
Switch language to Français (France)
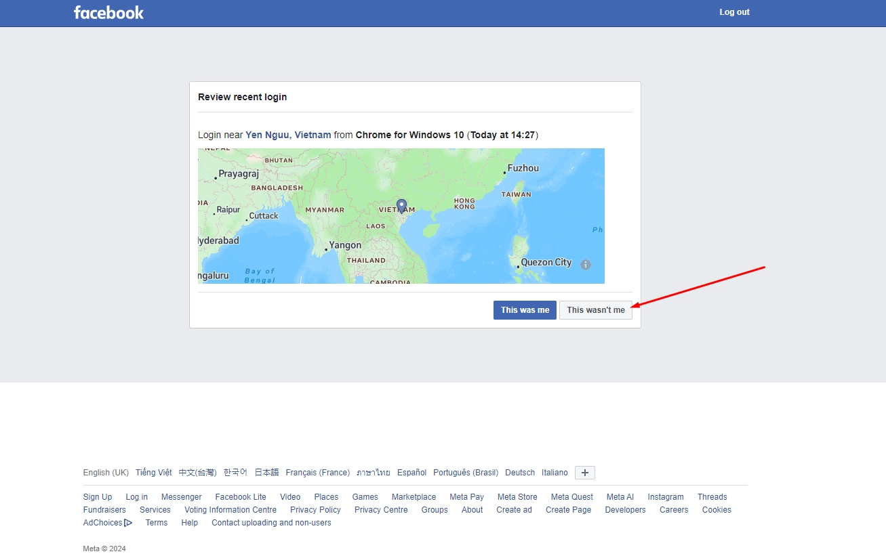318,473
